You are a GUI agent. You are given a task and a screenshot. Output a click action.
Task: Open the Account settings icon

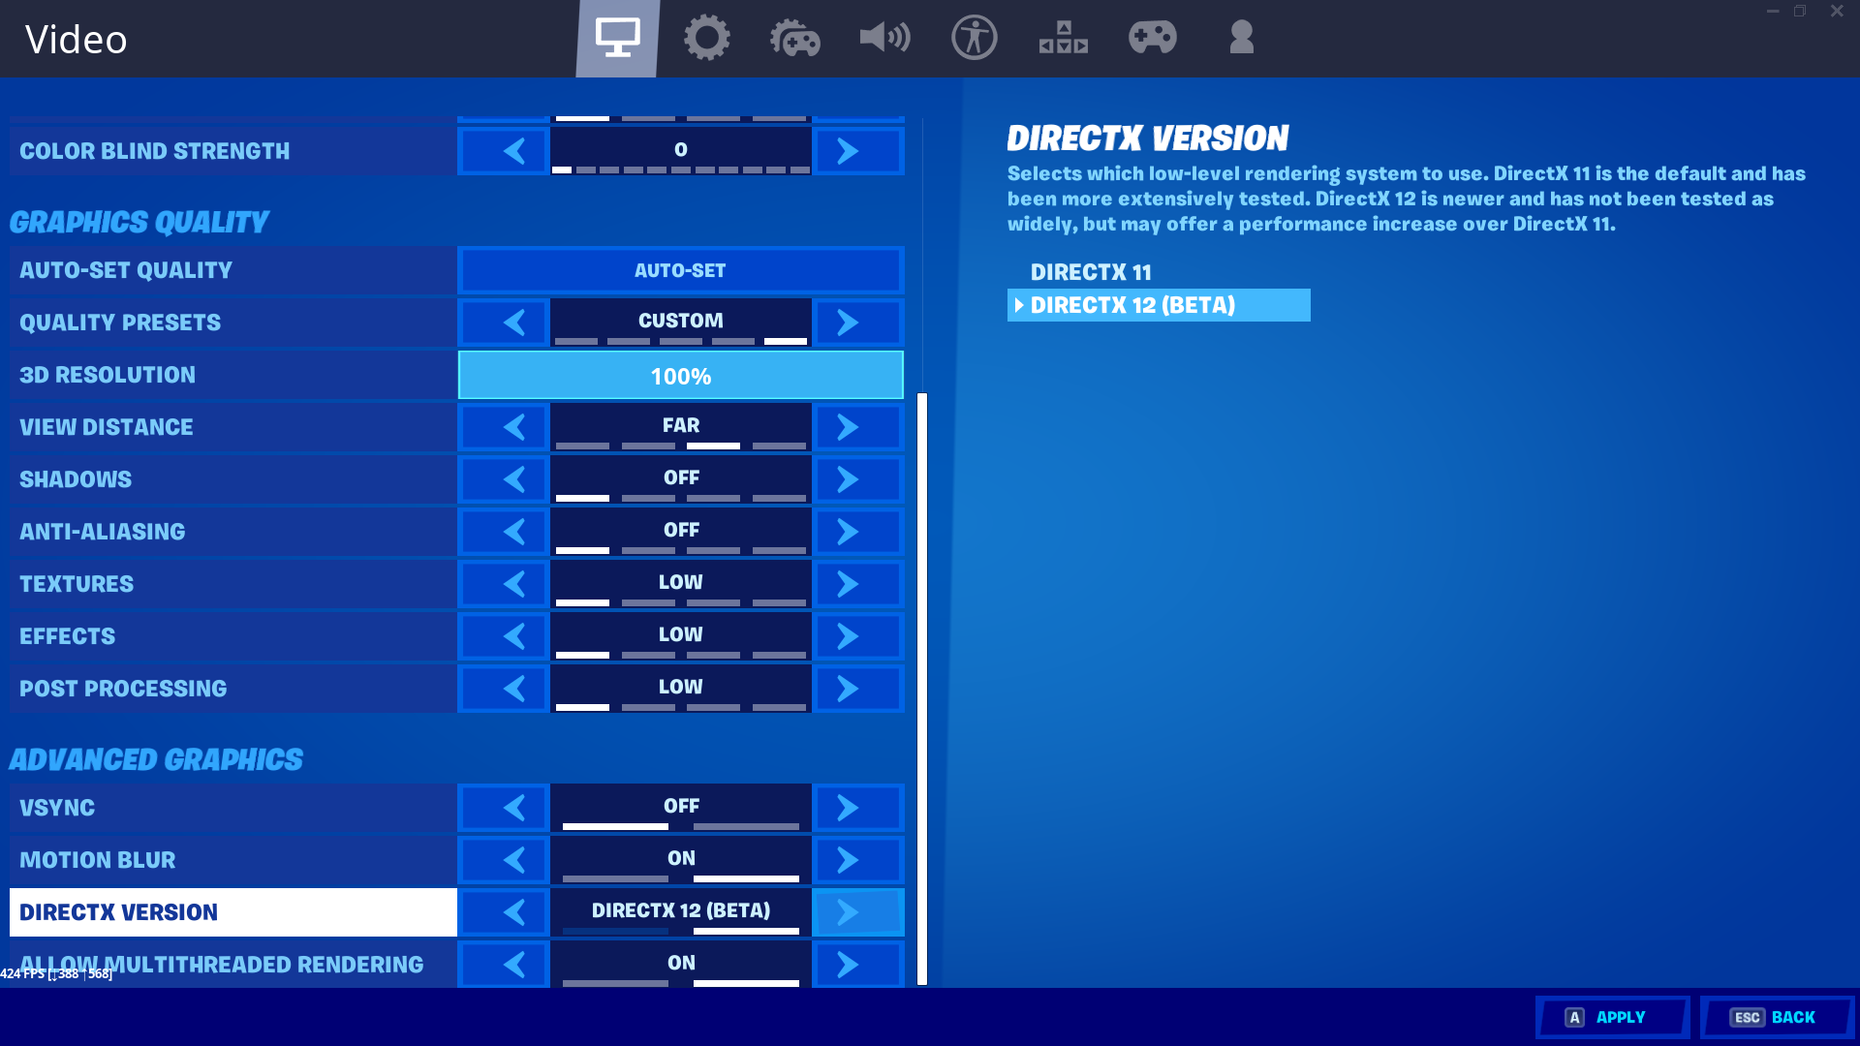1239,39
